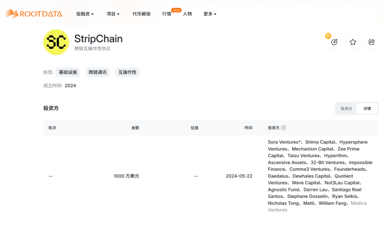
Task: Click the 跨链互操作性协议 subtitle
Action: (x=92, y=48)
